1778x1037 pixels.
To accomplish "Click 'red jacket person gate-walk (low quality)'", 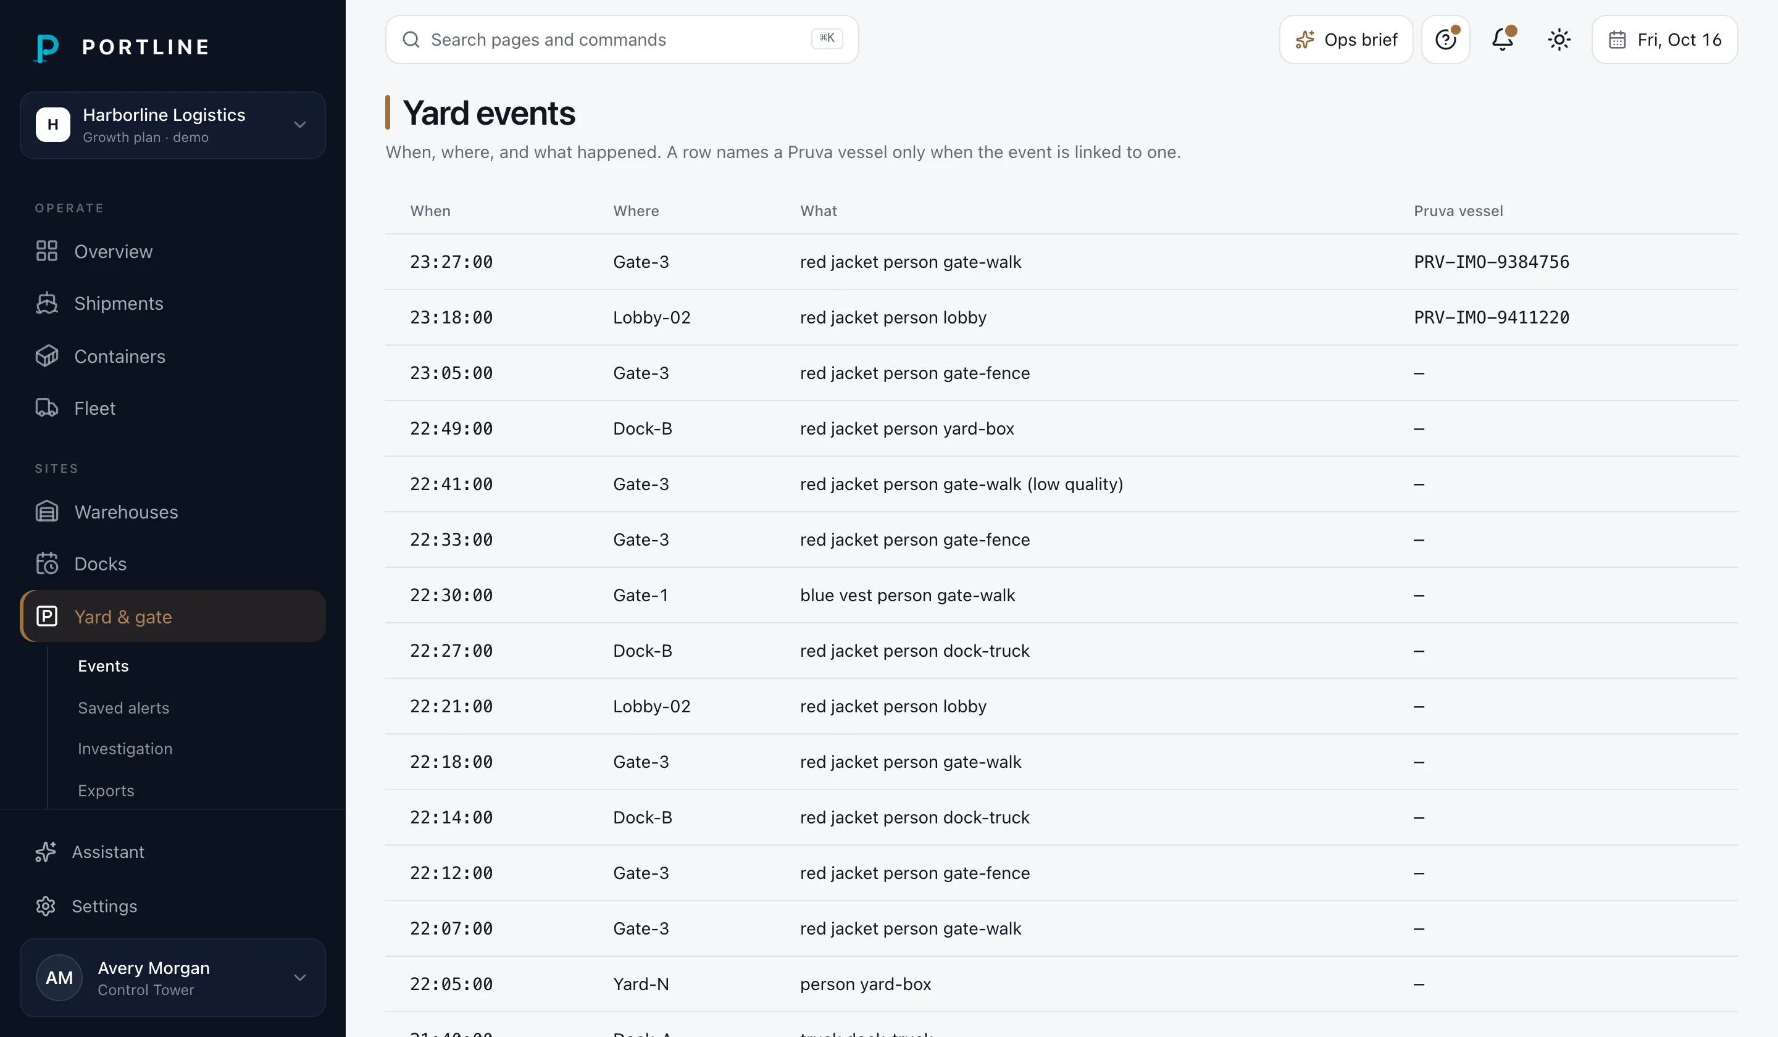I will tap(961, 484).
